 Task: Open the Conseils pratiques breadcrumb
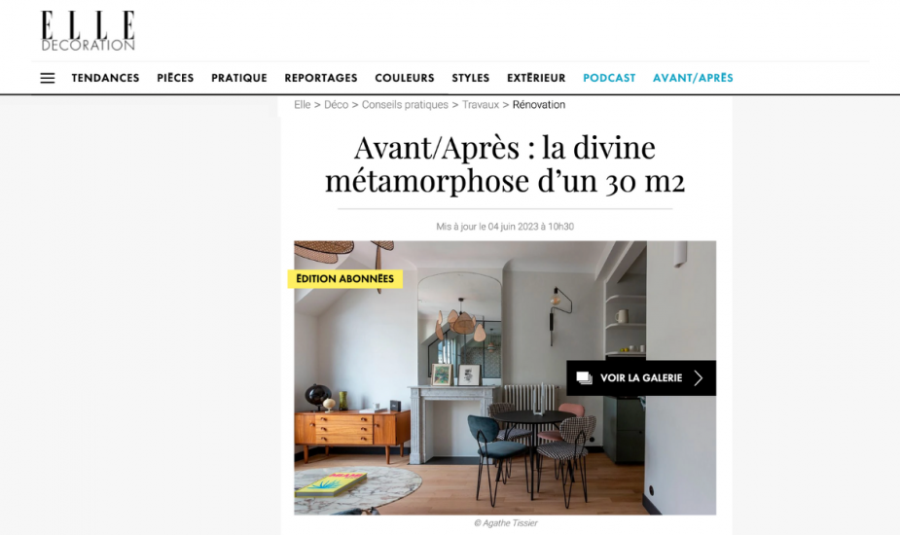(x=405, y=104)
